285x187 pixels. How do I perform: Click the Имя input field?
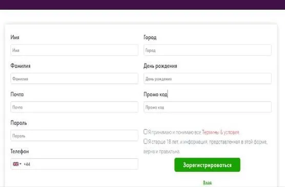point(74,50)
